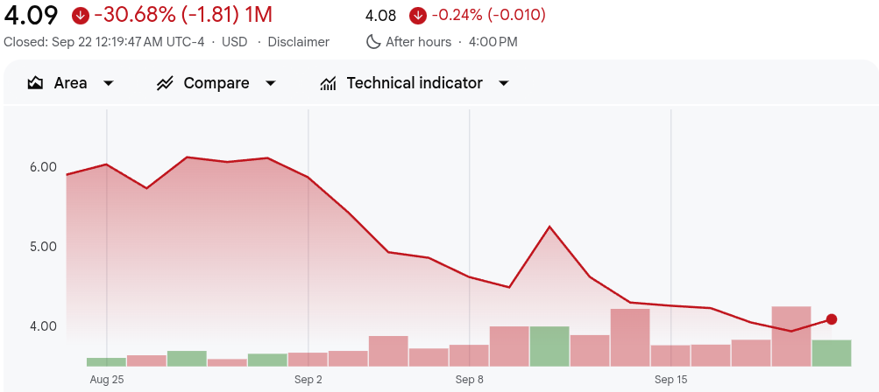This screenshot has width=879, height=392.
Task: Open the Disclaimer link
Action: [x=299, y=42]
